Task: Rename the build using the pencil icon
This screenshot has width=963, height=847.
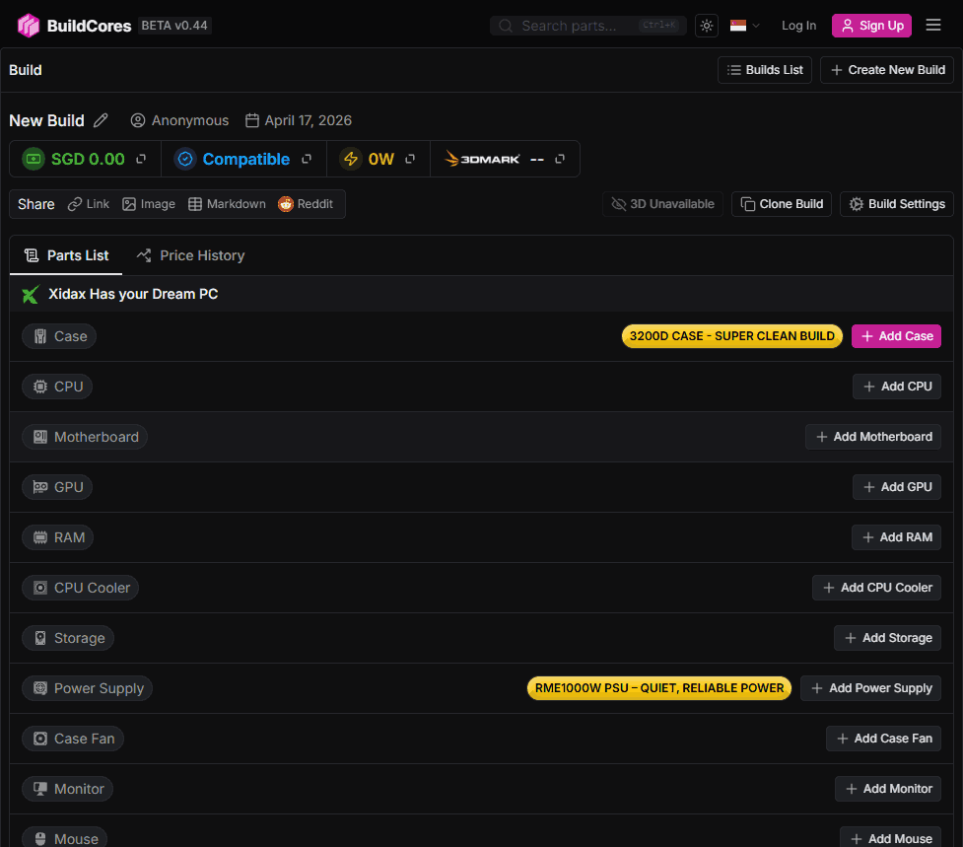Action: coord(102,119)
